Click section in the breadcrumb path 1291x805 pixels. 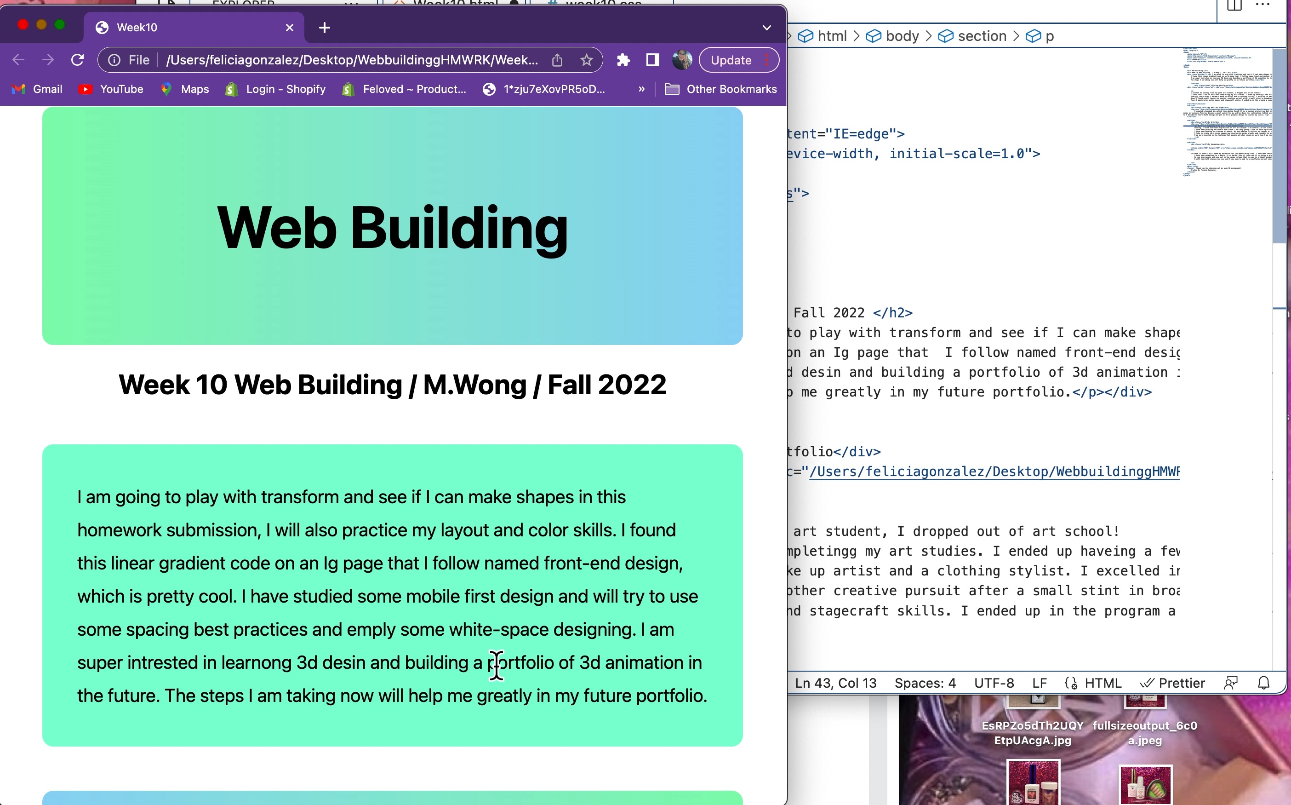[x=982, y=36]
